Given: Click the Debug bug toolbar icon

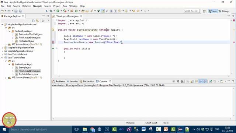Looking at the screenshot, I should click(51, 11).
